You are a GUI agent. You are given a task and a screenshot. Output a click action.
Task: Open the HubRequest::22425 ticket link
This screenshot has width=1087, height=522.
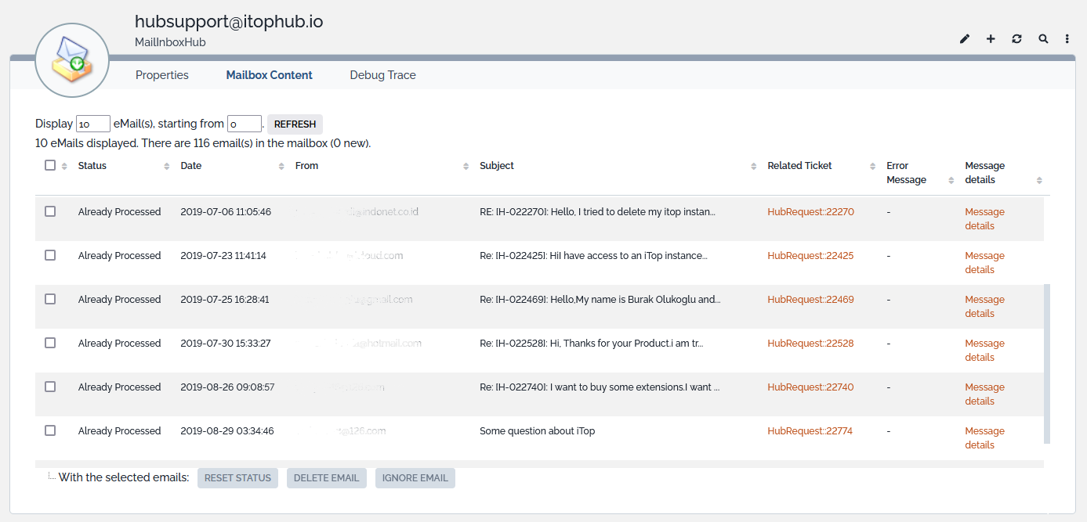coord(810,256)
